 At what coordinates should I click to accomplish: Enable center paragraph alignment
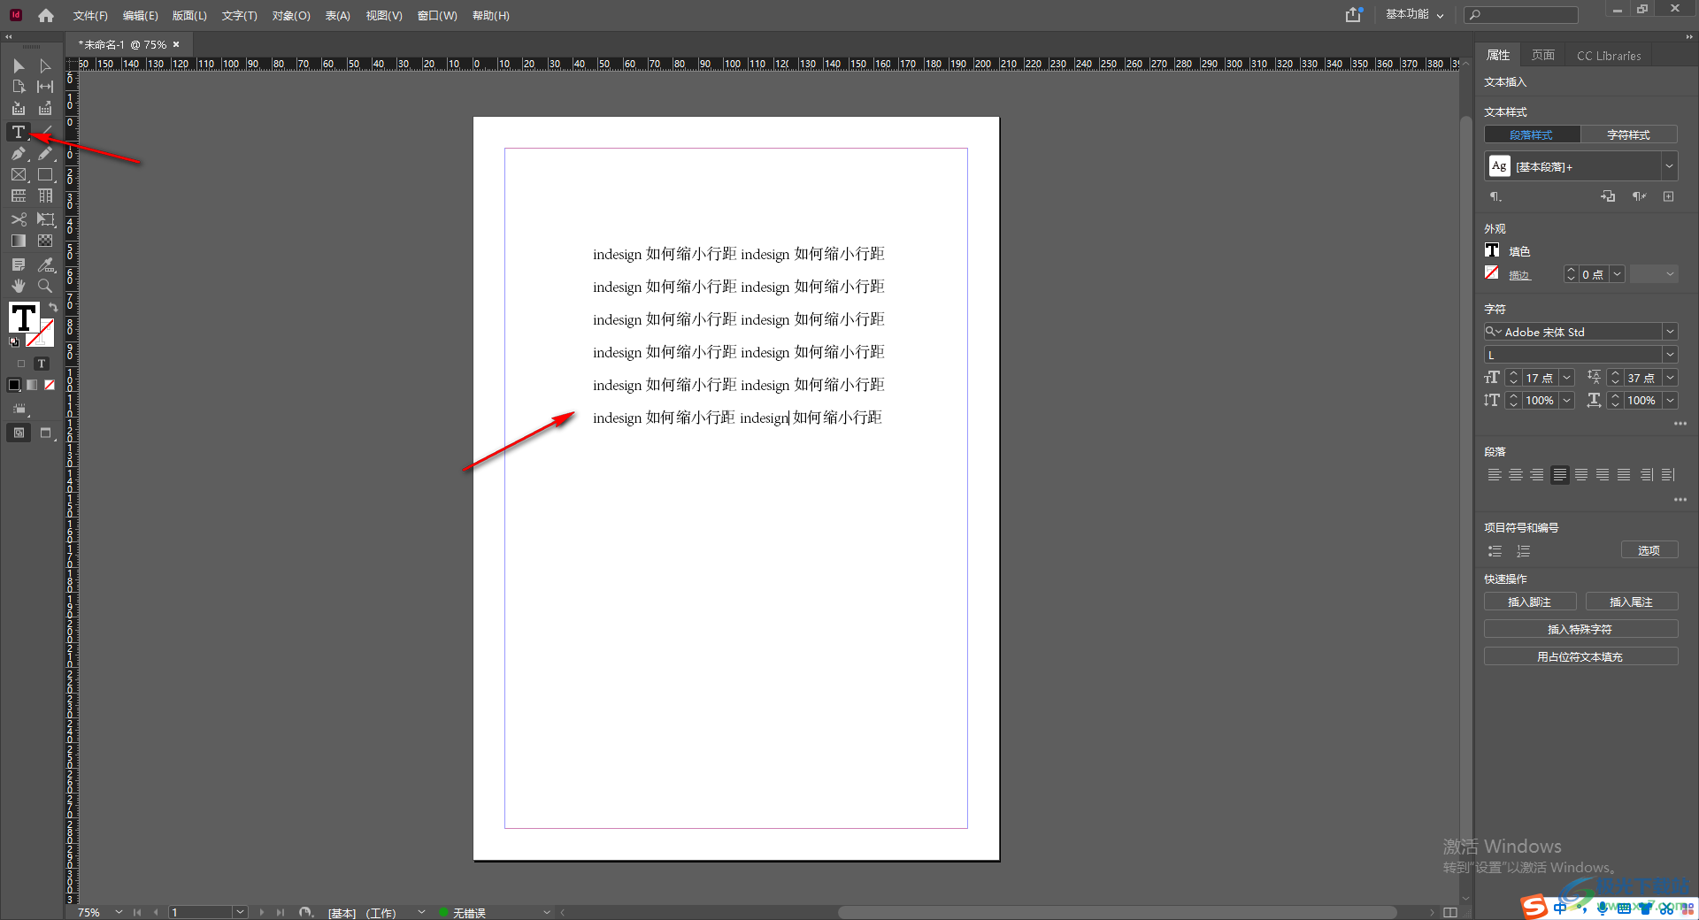[1516, 475]
